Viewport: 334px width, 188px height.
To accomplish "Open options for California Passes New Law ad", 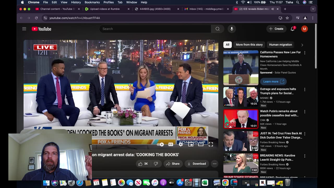I will [x=305, y=53].
